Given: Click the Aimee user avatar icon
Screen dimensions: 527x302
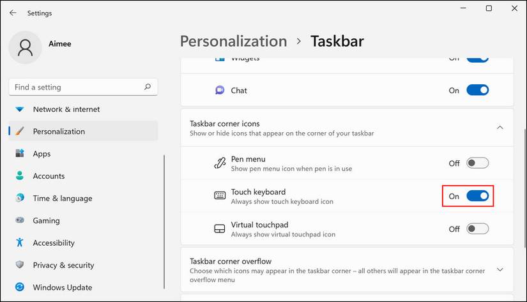Looking at the screenshot, I should click(x=25, y=47).
